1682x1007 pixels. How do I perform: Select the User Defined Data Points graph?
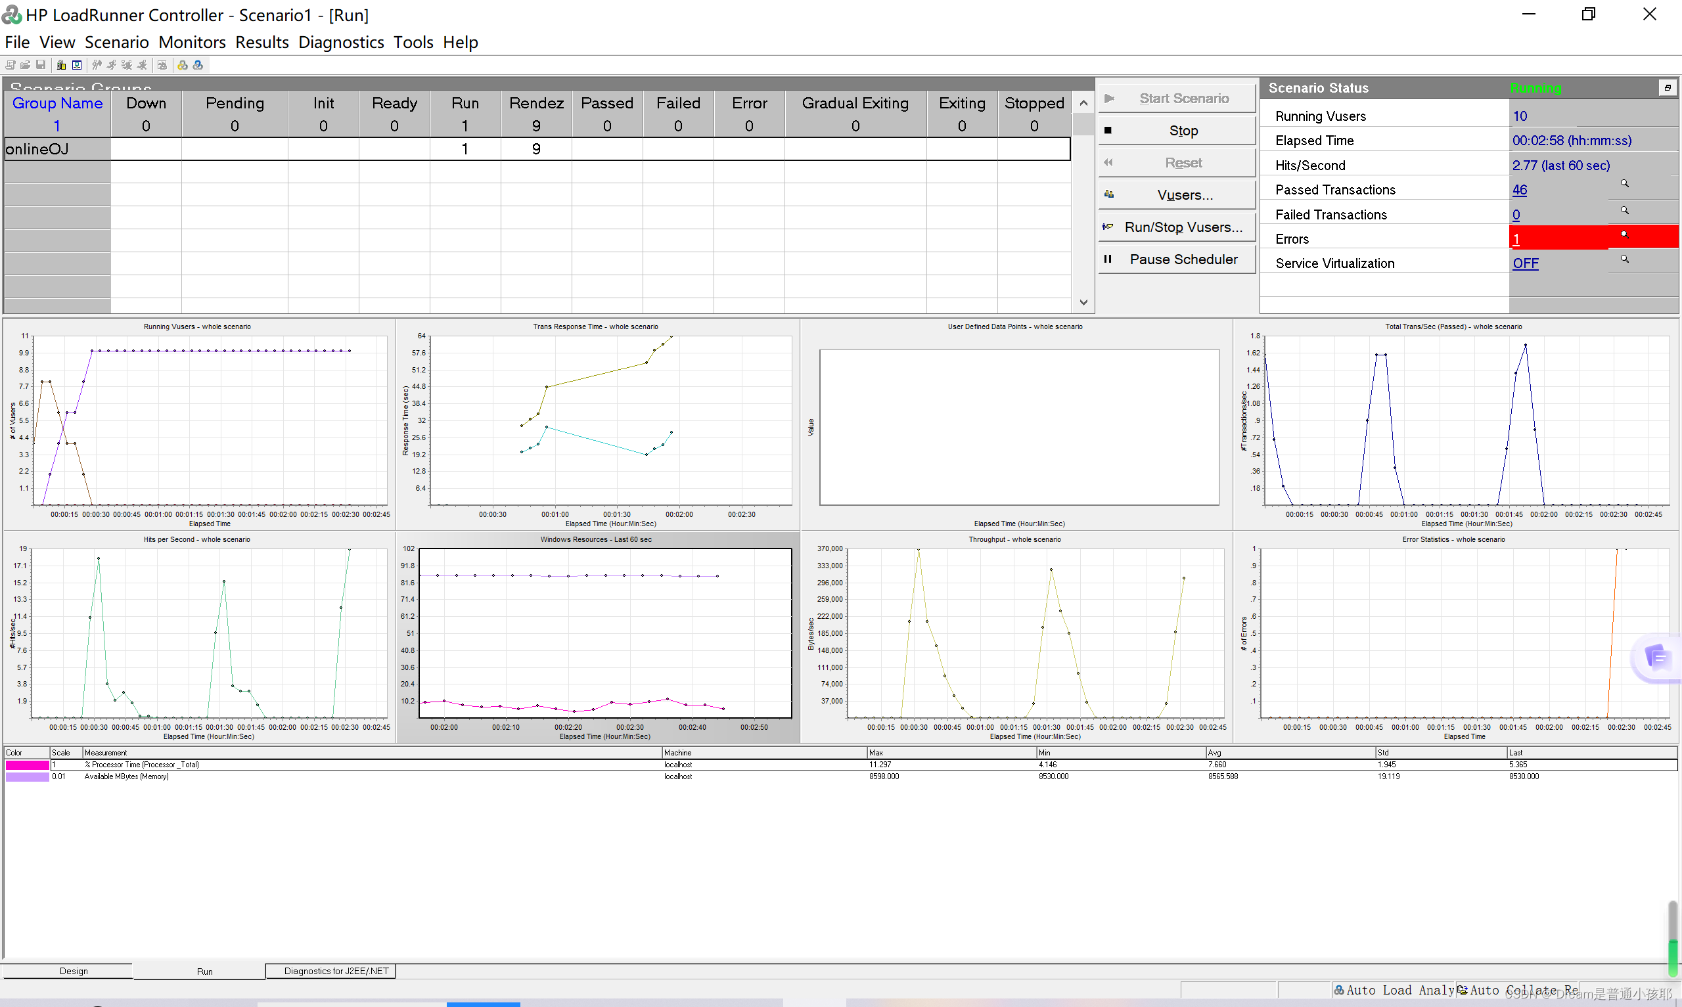tap(1016, 424)
